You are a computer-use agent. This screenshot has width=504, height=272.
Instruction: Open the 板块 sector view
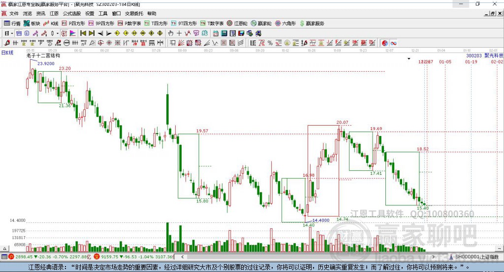click(x=32, y=24)
